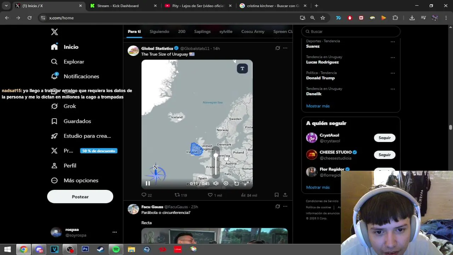Reply to the Global Statistics post
Screen dimensions: 453x255
[147, 195]
